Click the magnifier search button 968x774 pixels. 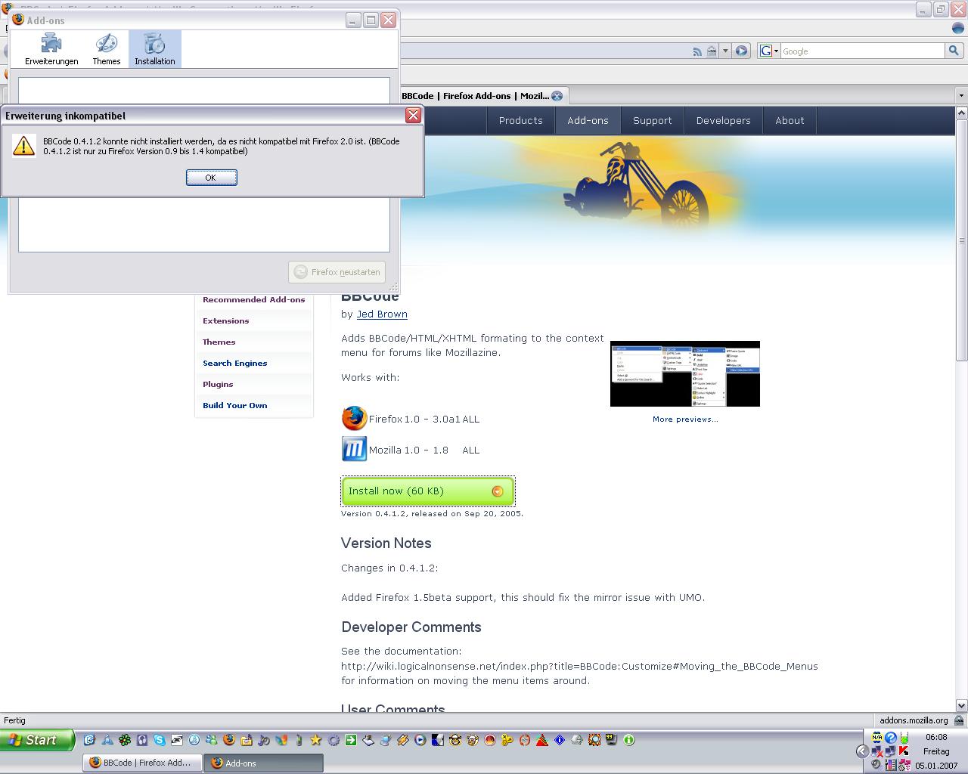pyautogui.click(x=954, y=51)
